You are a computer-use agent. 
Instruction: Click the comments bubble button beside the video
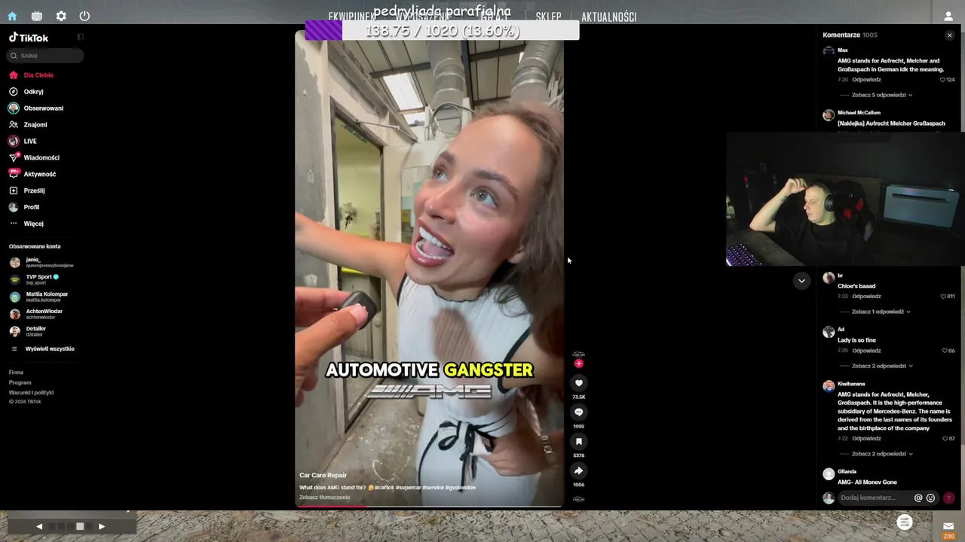click(x=579, y=413)
